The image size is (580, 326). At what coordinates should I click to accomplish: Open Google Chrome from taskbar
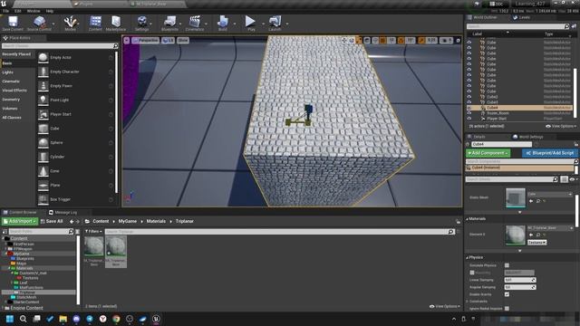pyautogui.click(x=116, y=319)
